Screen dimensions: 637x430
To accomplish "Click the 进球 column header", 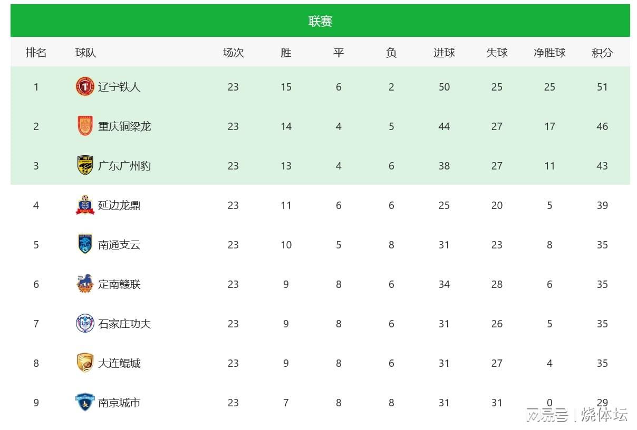I will (x=444, y=53).
